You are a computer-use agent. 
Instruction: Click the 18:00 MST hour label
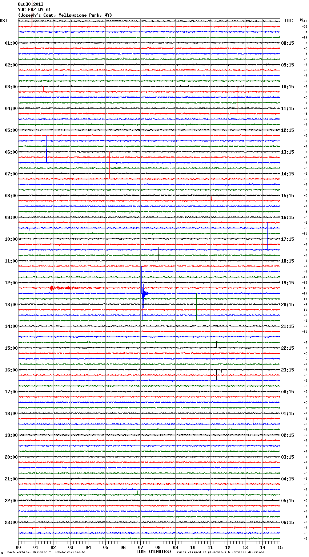click(11, 414)
